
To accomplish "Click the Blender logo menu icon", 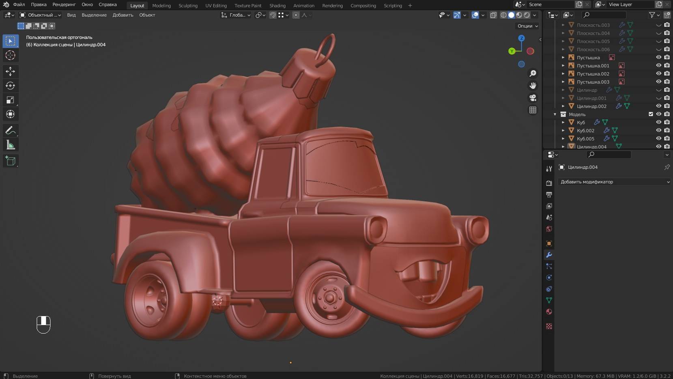I will click(6, 4).
